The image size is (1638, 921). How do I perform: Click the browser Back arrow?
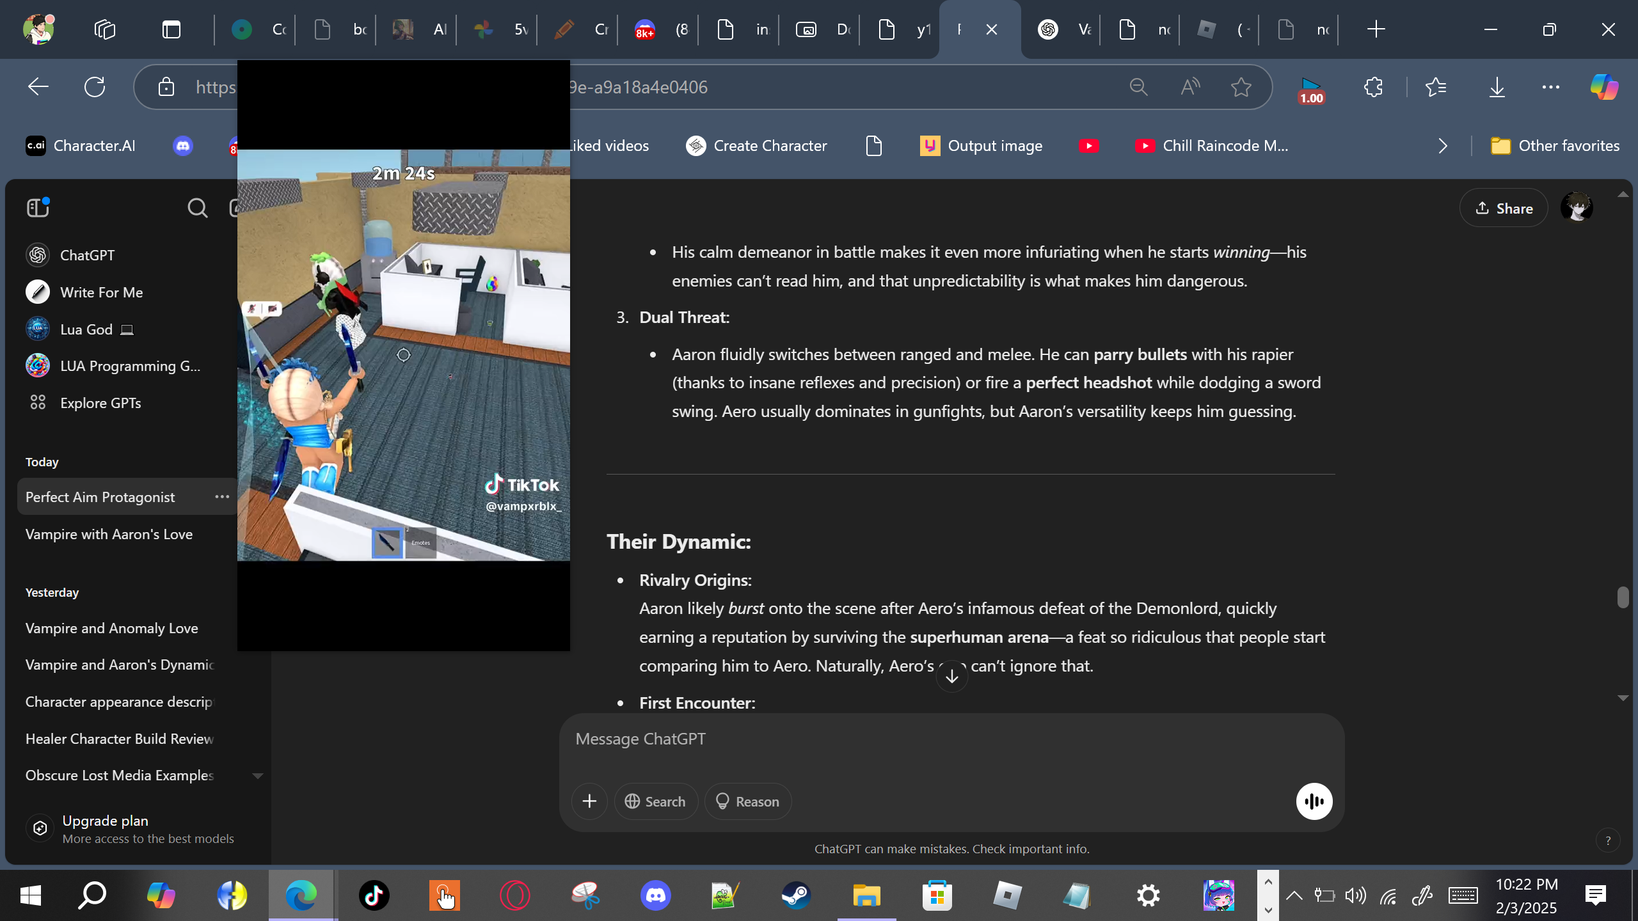point(38,87)
